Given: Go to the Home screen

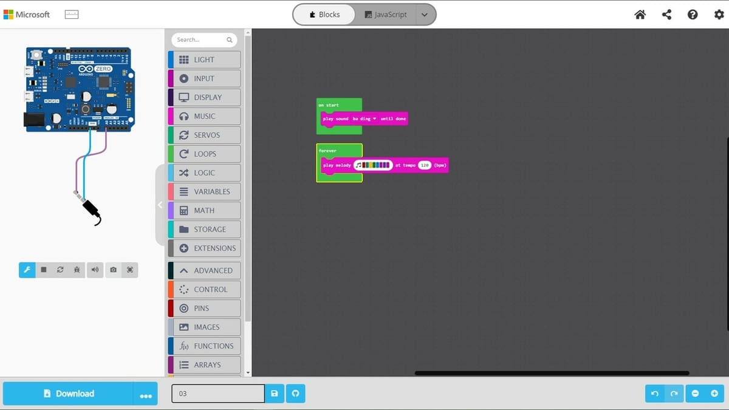Looking at the screenshot, I should (x=640, y=15).
